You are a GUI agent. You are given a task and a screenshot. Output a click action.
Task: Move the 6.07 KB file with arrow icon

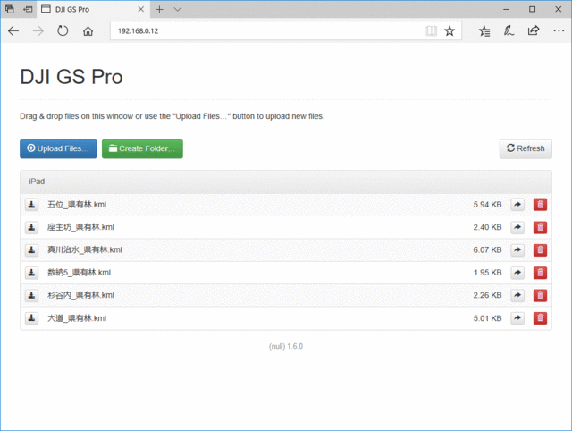(517, 250)
